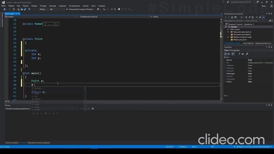This screenshot has width=274, height=154.
Task: Click the Categorized icon in Properties panel
Action: tap(226, 54)
